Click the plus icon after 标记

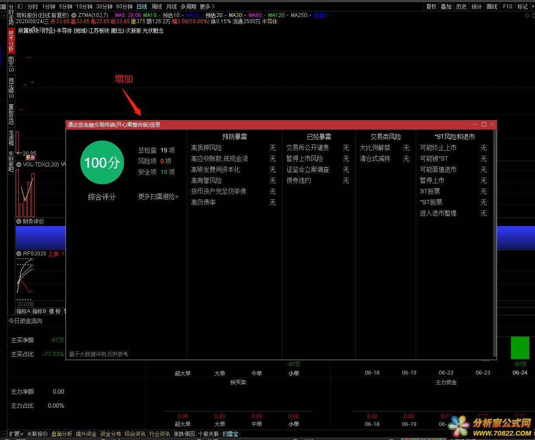[x=532, y=7]
